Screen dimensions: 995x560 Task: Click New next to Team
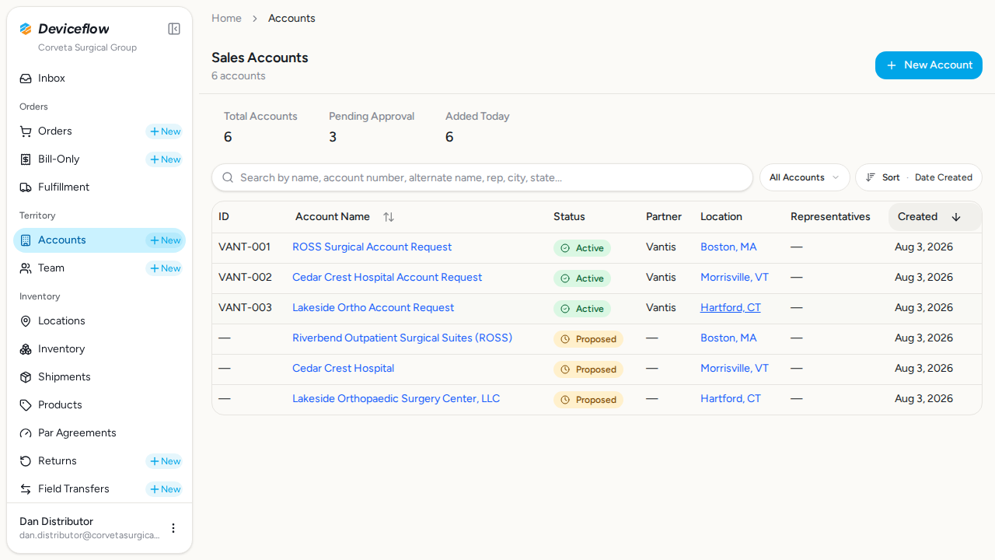pos(165,268)
